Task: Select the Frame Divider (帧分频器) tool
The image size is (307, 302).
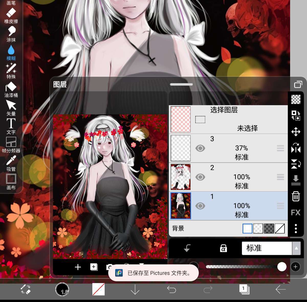Action: click(11, 145)
